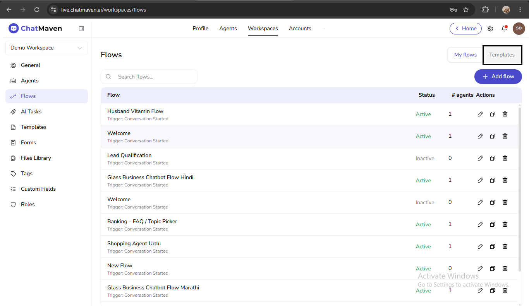Open Lead Qualification flow name
Image resolution: width=529 pixels, height=306 pixels.
[129, 156]
